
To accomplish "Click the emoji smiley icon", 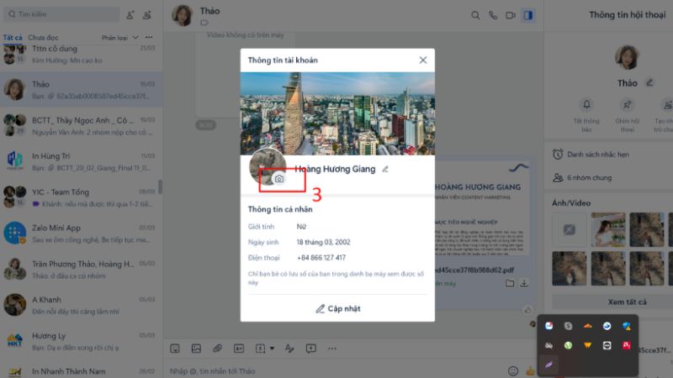I will (513, 370).
